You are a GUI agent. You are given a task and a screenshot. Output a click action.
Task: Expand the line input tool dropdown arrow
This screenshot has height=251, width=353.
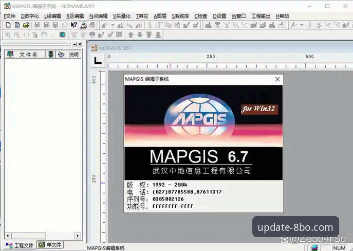coord(302,25)
